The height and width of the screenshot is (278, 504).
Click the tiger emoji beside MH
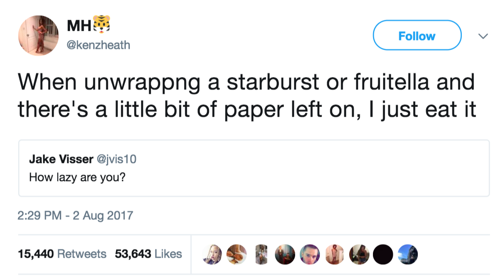[100, 25]
